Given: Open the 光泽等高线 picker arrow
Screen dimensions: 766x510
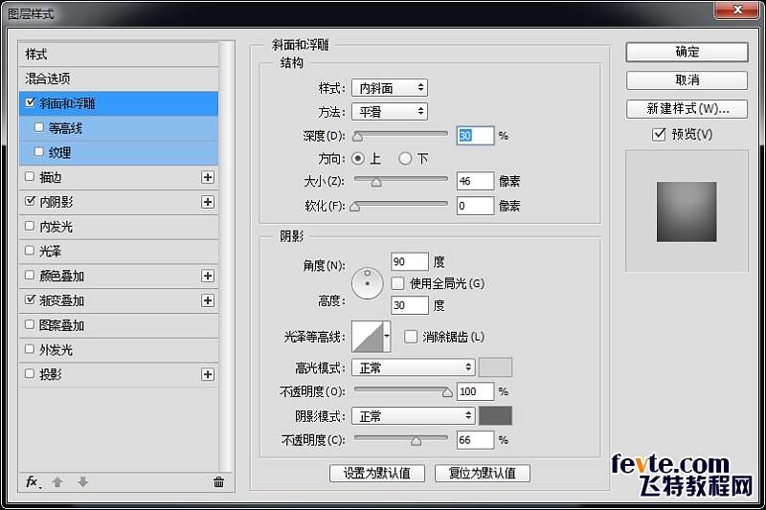Looking at the screenshot, I should (387, 336).
